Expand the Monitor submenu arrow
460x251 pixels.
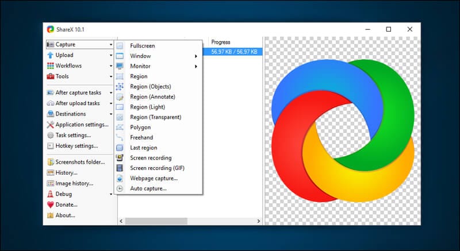[195, 67]
